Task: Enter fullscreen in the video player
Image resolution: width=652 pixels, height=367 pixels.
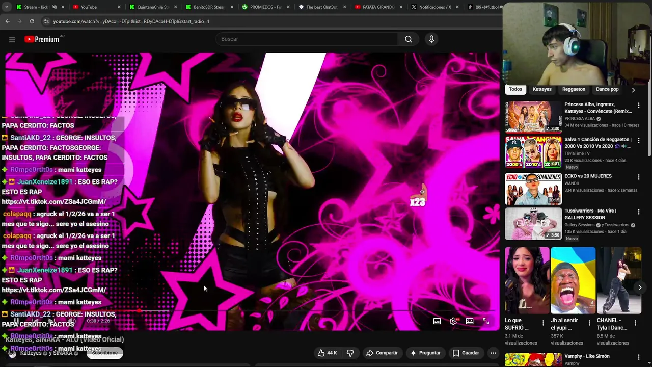Action: pyautogui.click(x=486, y=321)
